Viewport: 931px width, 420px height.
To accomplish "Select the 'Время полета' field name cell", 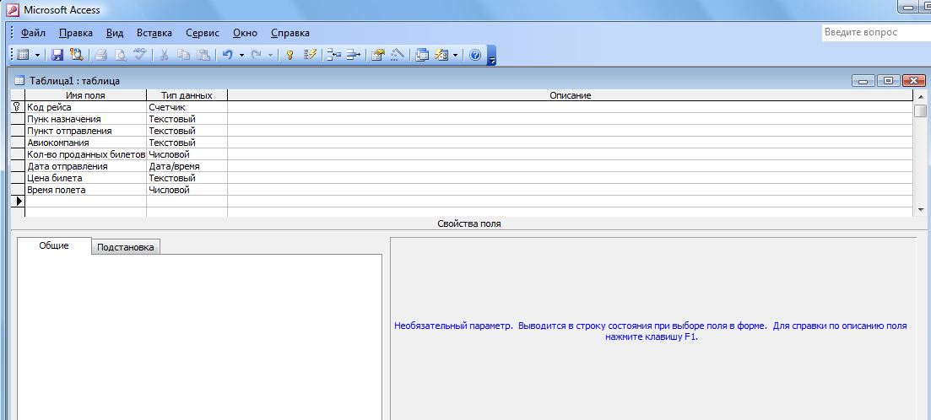I will [85, 190].
